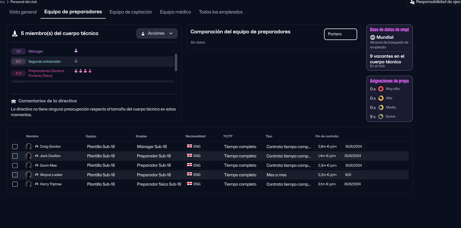Click the person icon inside Acciones button
This screenshot has height=228, width=461.
(x=143, y=33)
